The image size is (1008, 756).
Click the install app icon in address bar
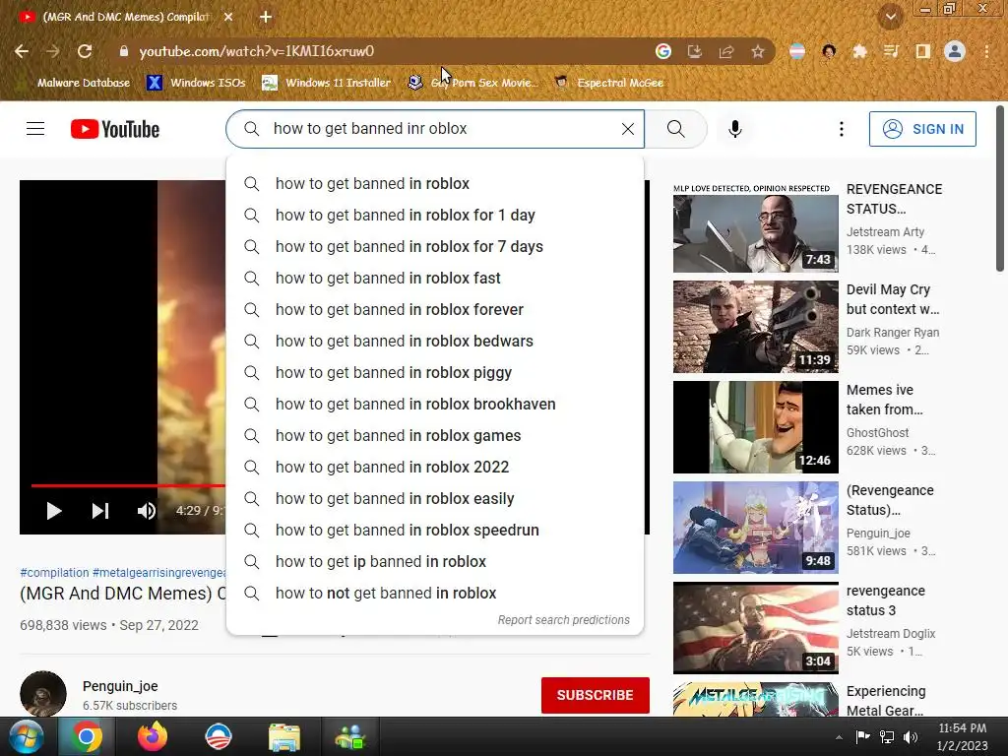[x=694, y=51]
